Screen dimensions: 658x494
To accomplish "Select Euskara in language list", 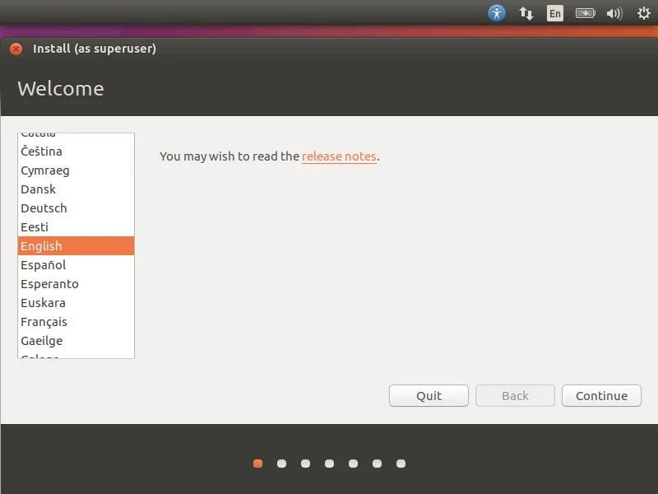I will [x=76, y=303].
